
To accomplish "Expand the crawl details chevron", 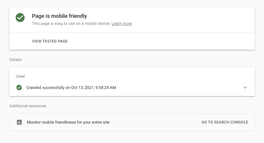I will (245, 88).
